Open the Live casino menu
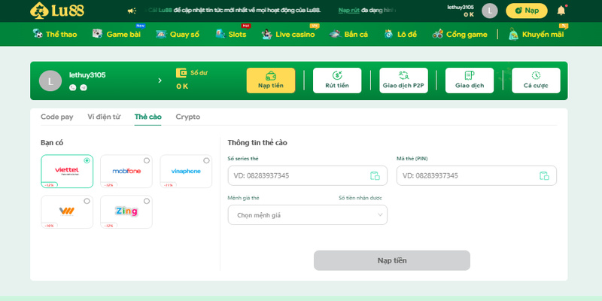Image resolution: width=602 pixels, height=301 pixels. (295, 34)
